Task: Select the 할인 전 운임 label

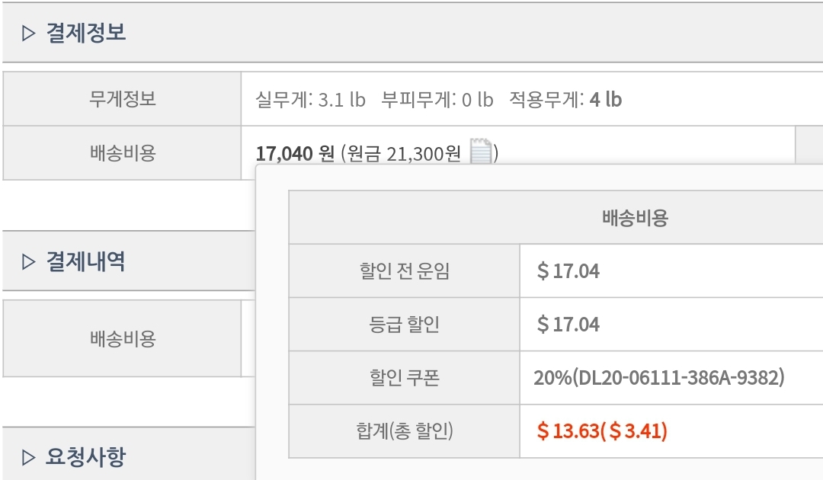Action: coord(405,271)
